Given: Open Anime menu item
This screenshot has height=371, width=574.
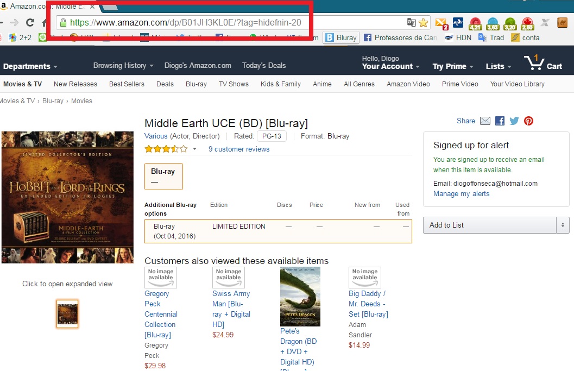Looking at the screenshot, I should click(322, 84).
